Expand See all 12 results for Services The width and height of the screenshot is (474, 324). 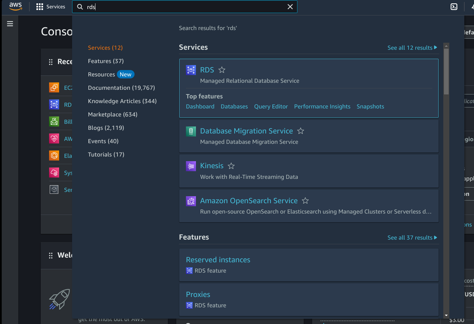[412, 48]
